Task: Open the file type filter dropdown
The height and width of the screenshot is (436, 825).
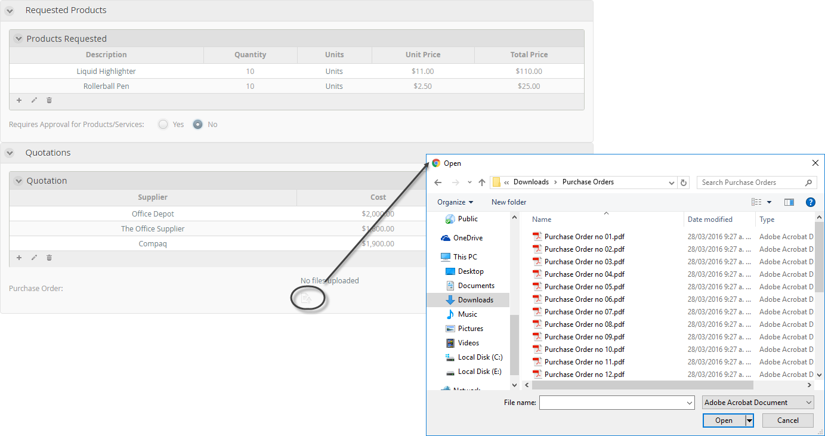Action: click(758, 403)
